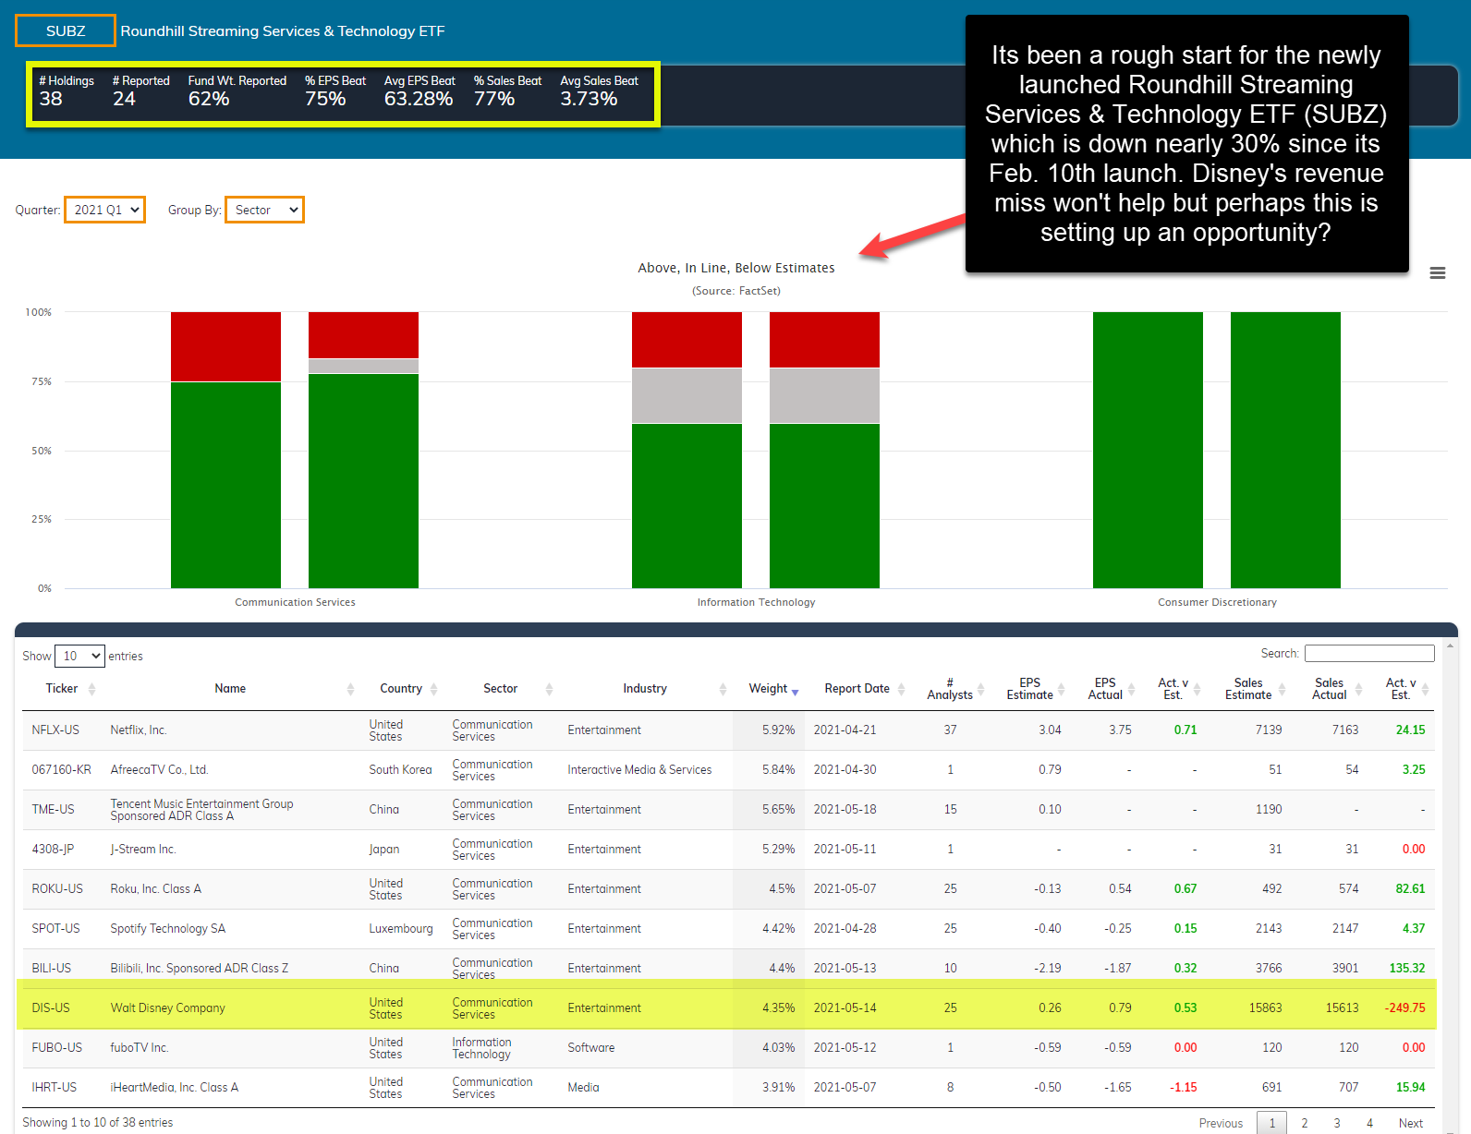Go to Previous table page
This screenshot has height=1134, width=1471.
pyautogui.click(x=1221, y=1123)
